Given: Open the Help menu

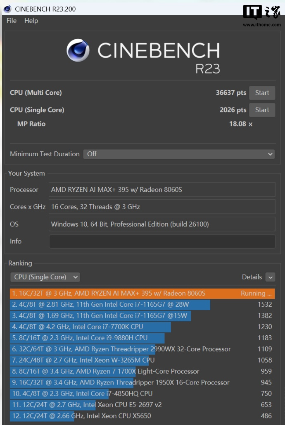Looking at the screenshot, I should 31,21.
